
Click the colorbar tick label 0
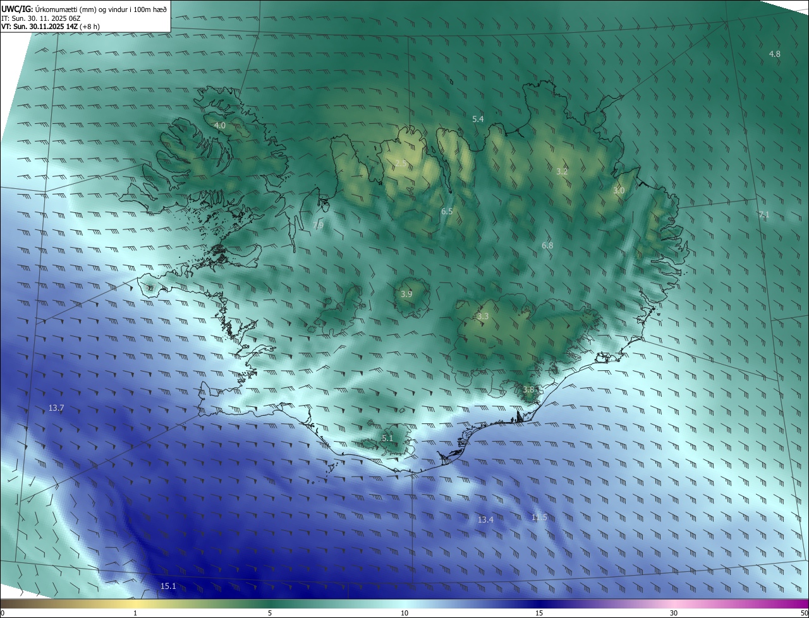pyautogui.click(x=3, y=614)
